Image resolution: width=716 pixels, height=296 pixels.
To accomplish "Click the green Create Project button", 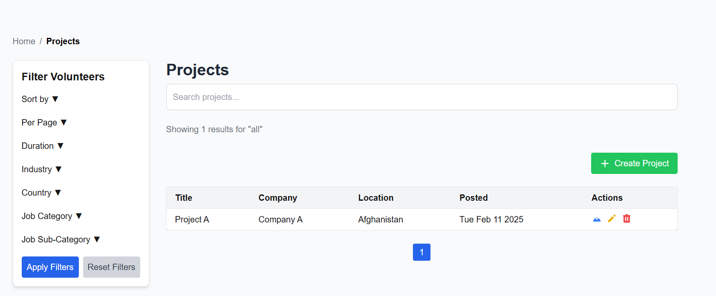I will [x=634, y=163].
